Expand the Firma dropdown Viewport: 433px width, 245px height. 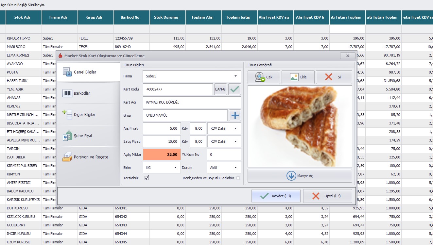[235, 76]
